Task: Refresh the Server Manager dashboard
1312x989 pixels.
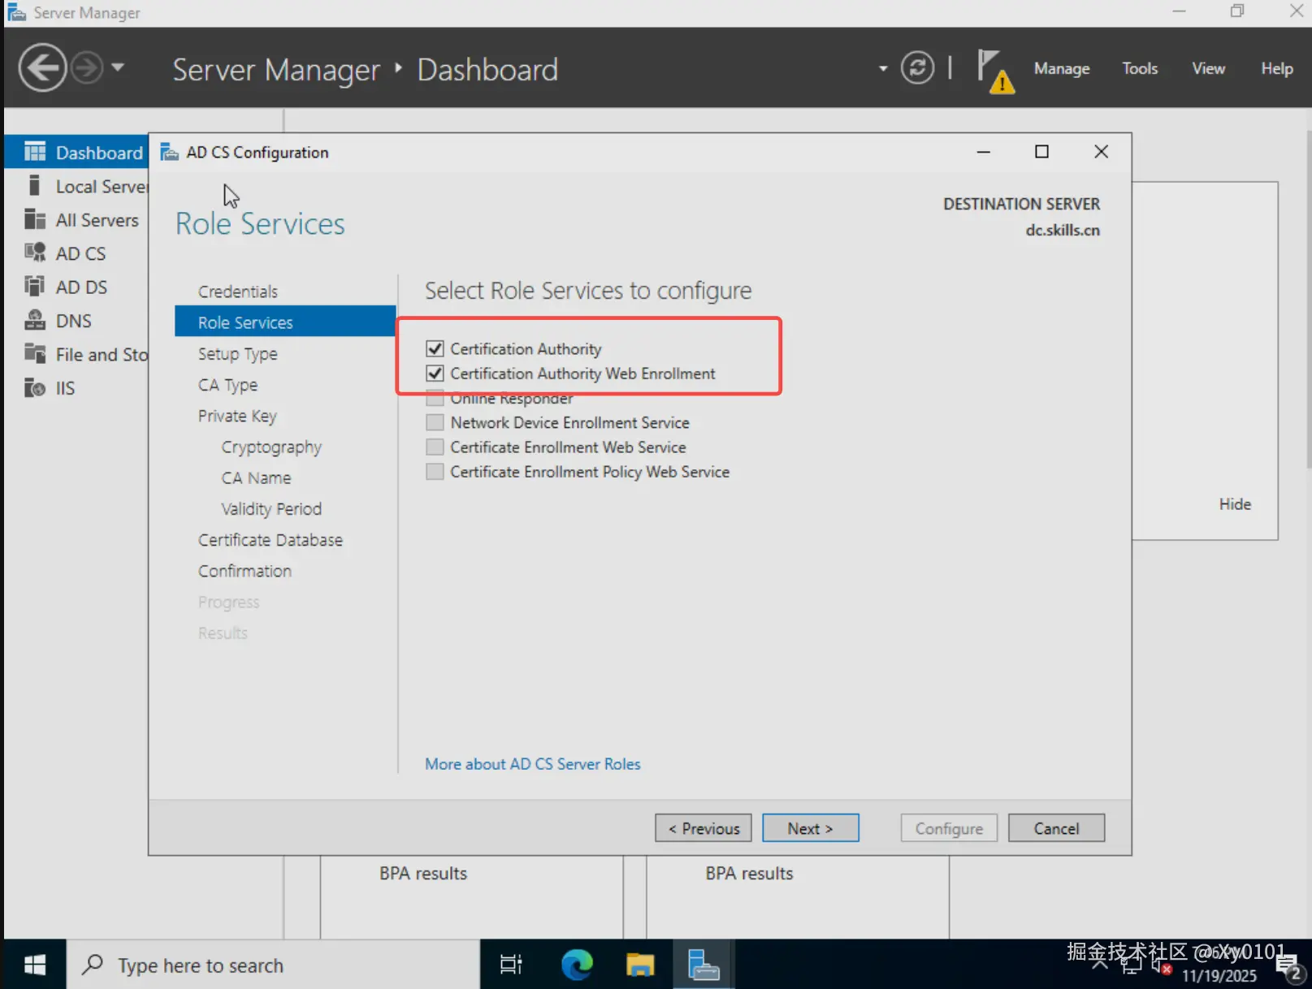Action: [917, 68]
